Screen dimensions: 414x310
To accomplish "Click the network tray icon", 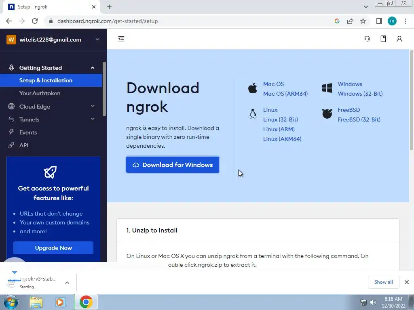I will 363,302.
